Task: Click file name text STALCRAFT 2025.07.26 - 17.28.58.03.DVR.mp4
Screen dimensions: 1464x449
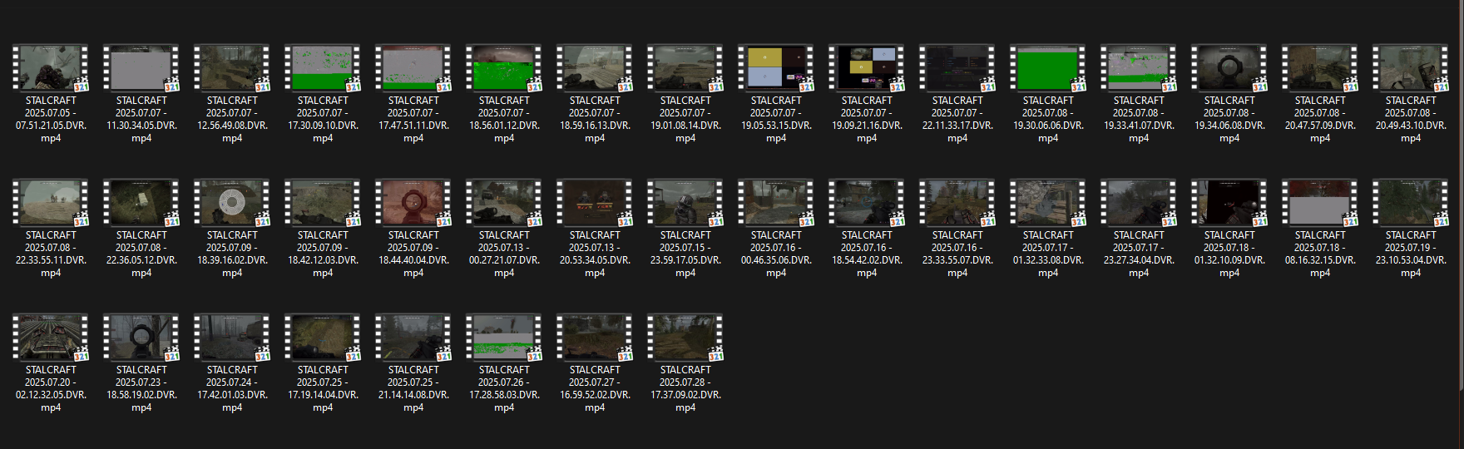Action: pos(504,388)
